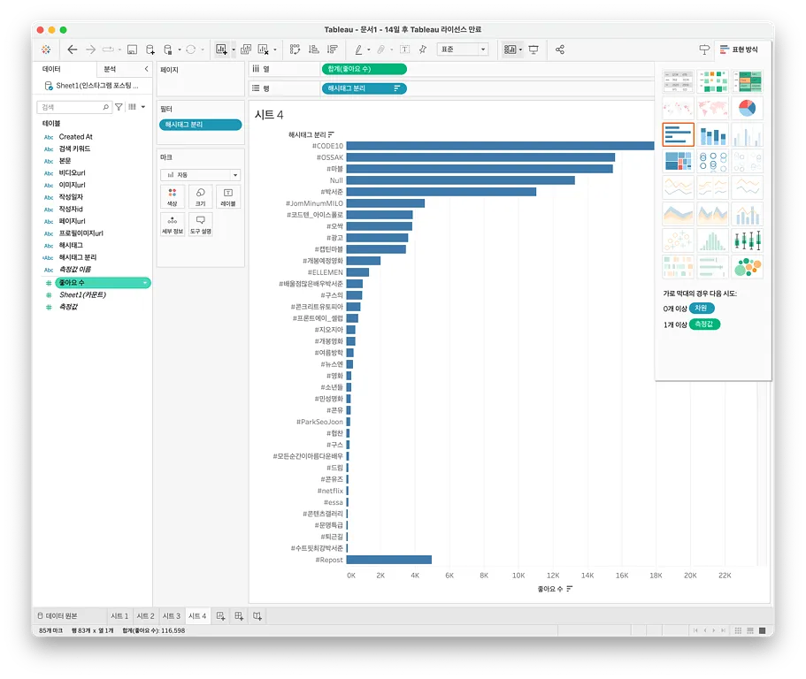The height and width of the screenshot is (679, 806).
Task: Open dropdown arrow on 좋아요 수 field
Action: pos(144,283)
